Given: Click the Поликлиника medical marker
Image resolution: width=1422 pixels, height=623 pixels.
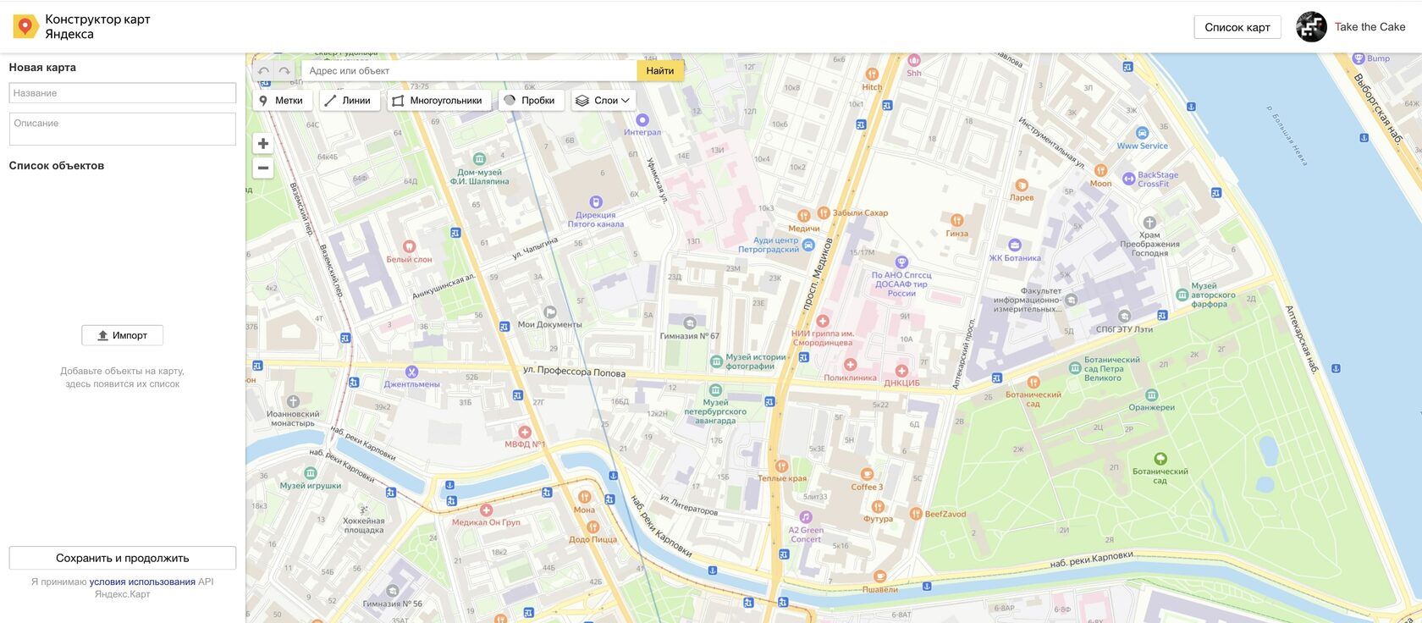Looking at the screenshot, I should tap(851, 365).
